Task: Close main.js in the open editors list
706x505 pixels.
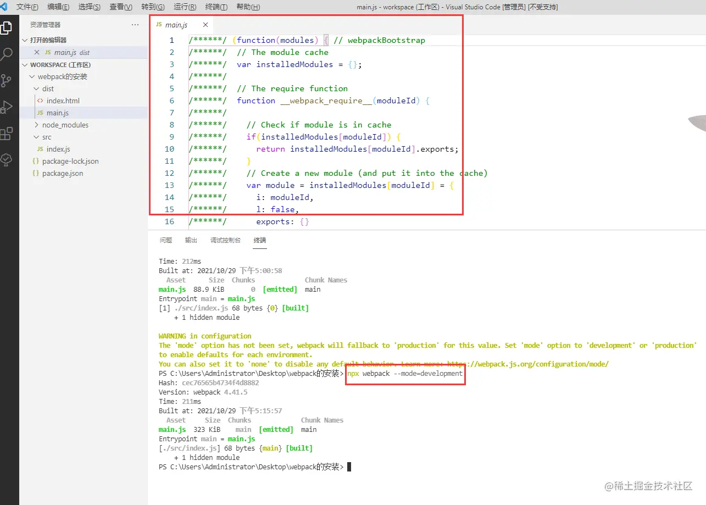Action: pyautogui.click(x=37, y=52)
